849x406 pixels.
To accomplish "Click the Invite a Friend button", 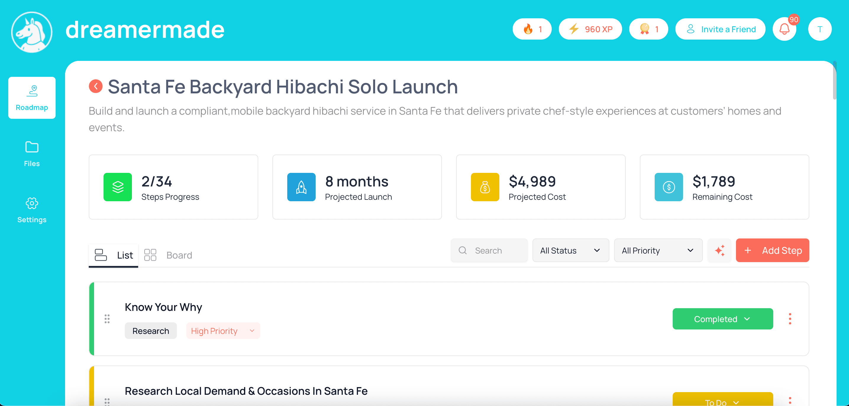I will (x=720, y=29).
